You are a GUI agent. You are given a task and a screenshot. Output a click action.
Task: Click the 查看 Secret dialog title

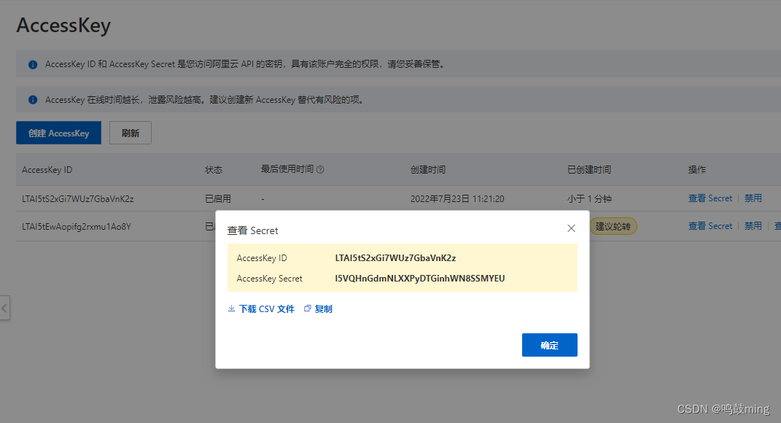pyautogui.click(x=252, y=230)
